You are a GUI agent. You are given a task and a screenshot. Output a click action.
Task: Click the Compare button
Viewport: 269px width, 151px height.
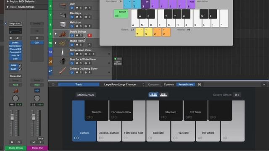(153, 84)
